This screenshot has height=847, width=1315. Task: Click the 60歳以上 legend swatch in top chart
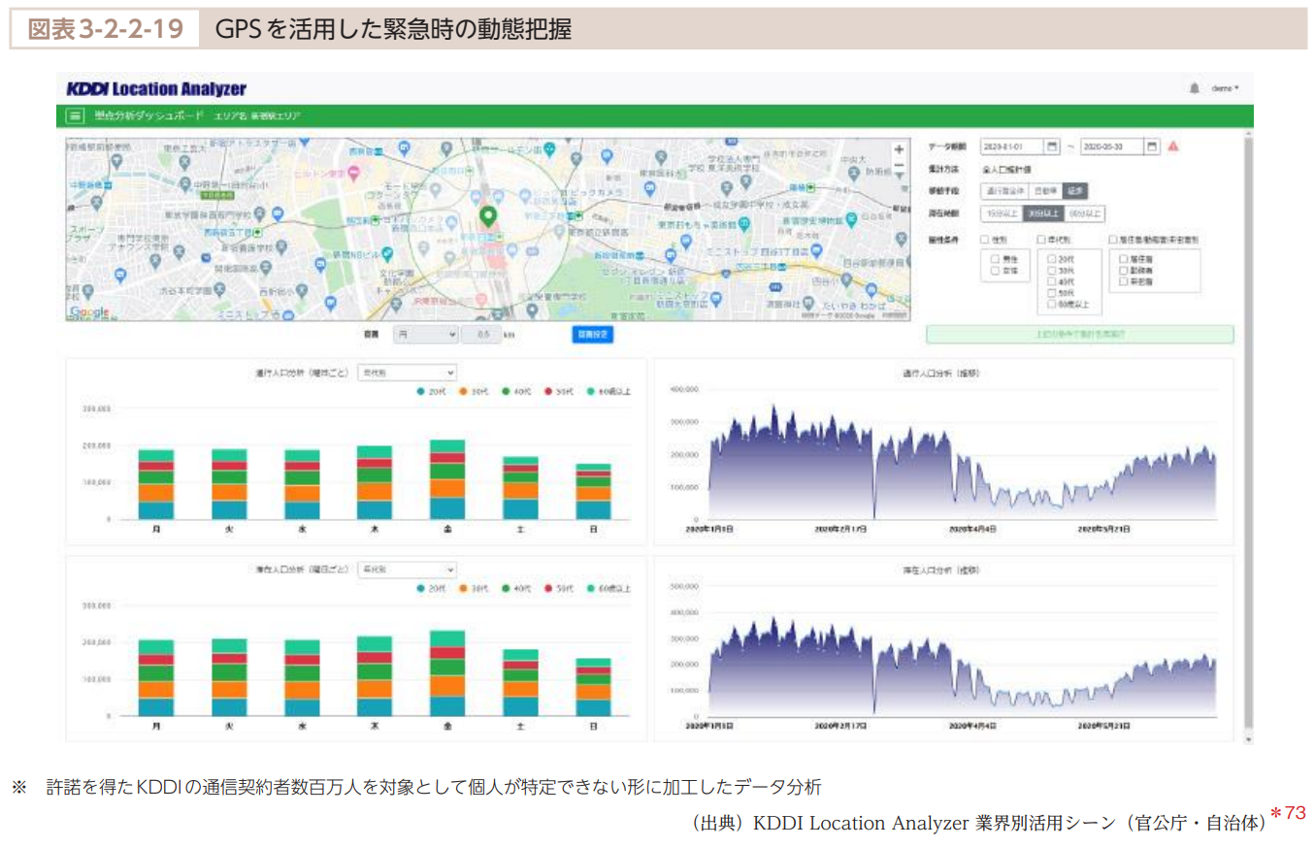click(588, 391)
